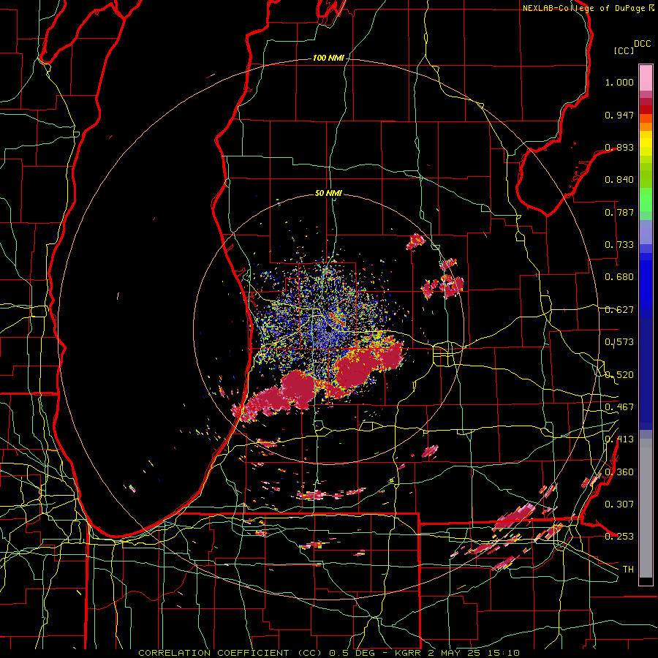Click the 1.000 value on the color scale
Screen dimensions: 658x658
pos(619,82)
